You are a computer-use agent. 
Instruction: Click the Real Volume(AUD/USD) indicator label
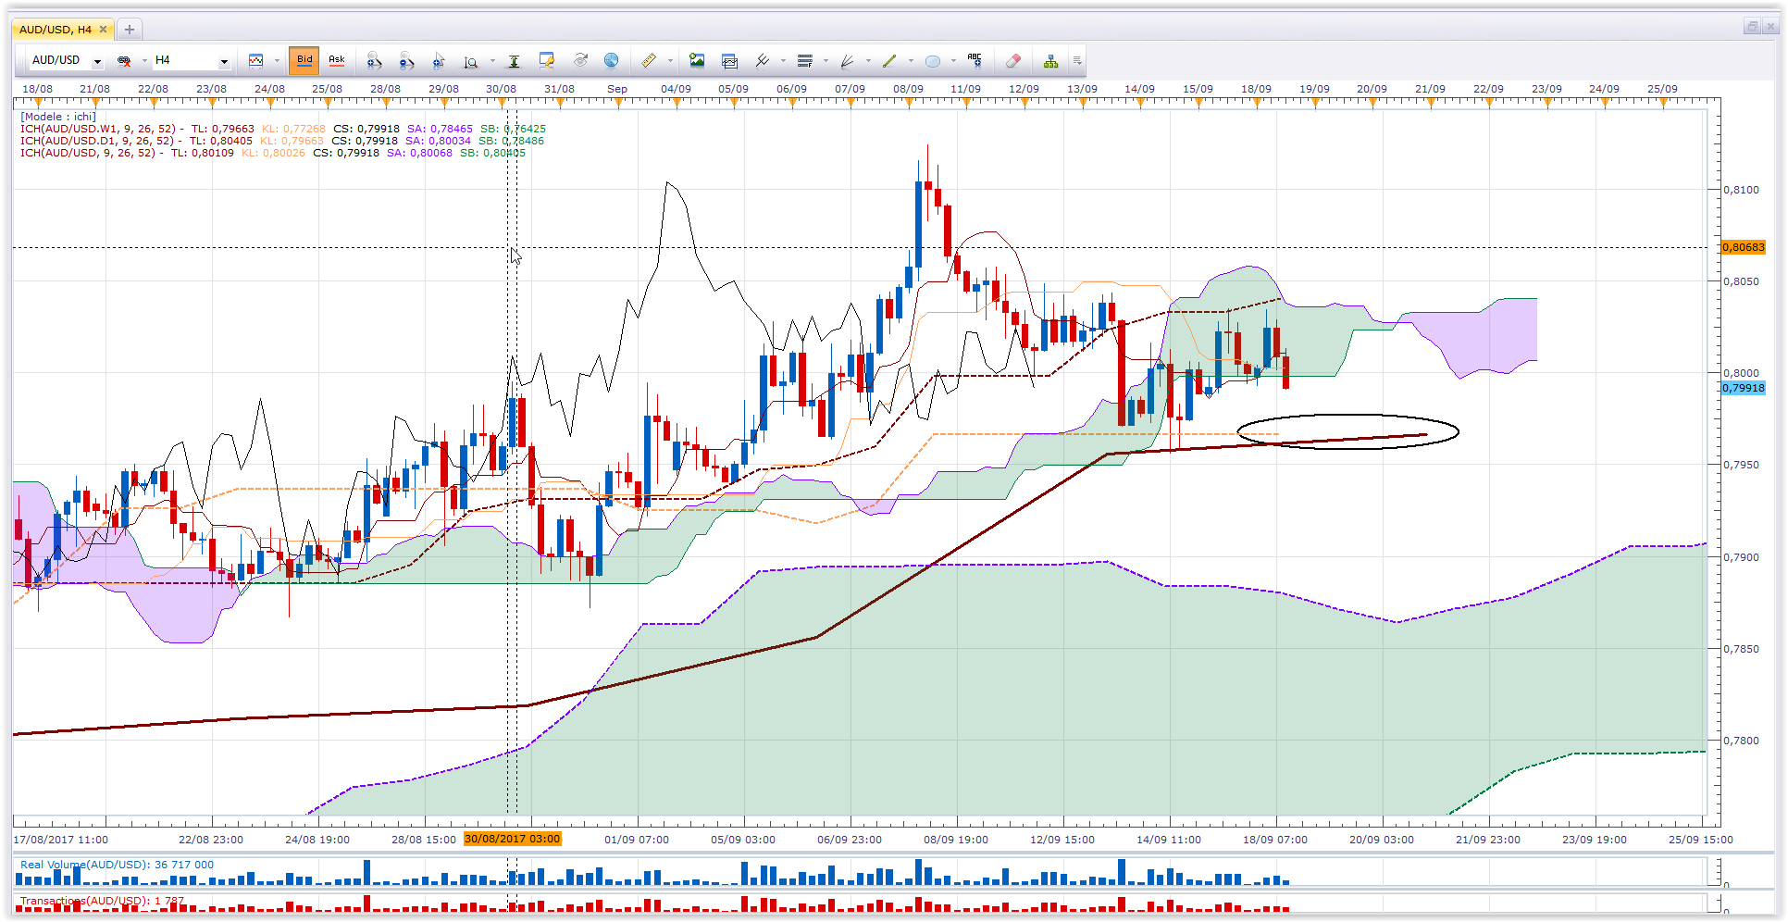point(84,865)
